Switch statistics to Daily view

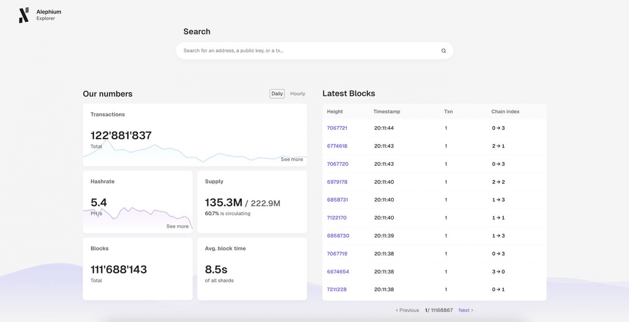coord(277,94)
